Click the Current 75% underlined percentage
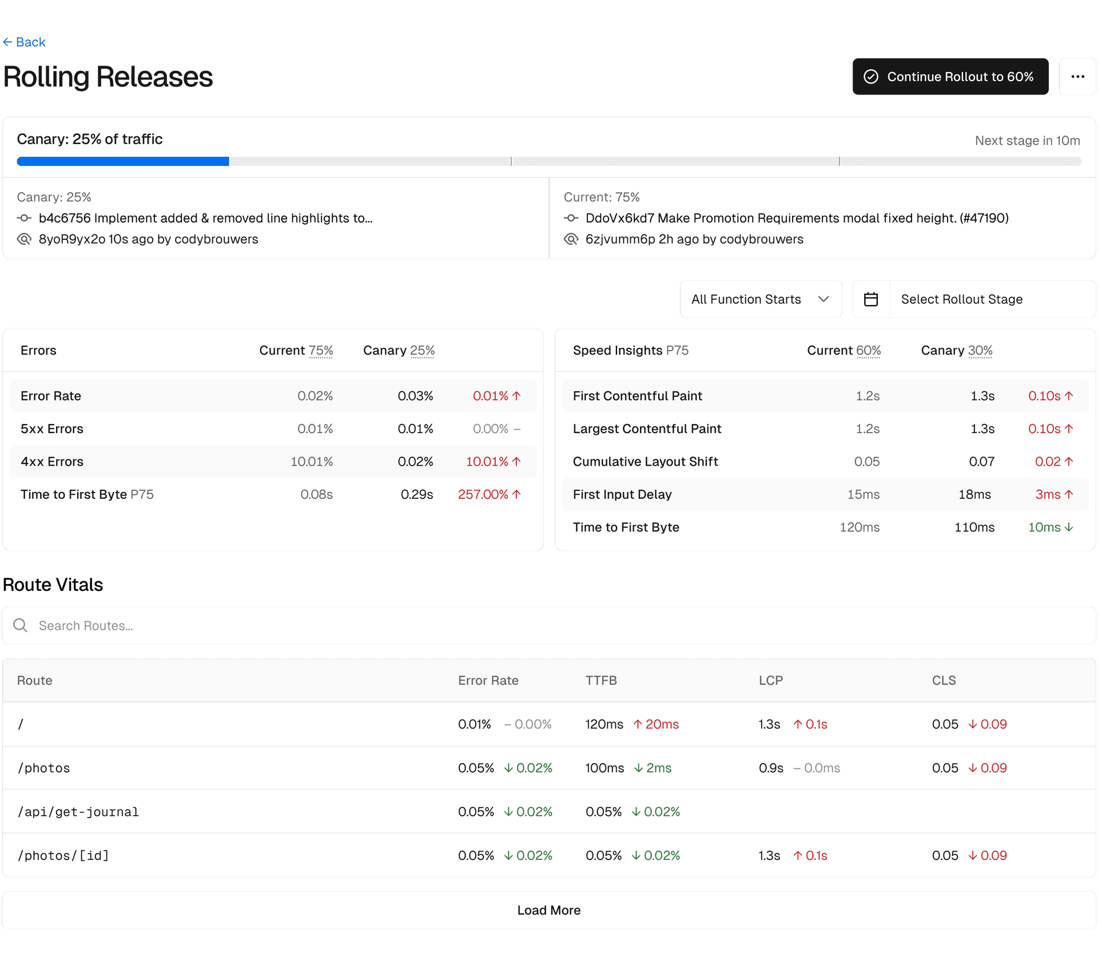 (320, 351)
